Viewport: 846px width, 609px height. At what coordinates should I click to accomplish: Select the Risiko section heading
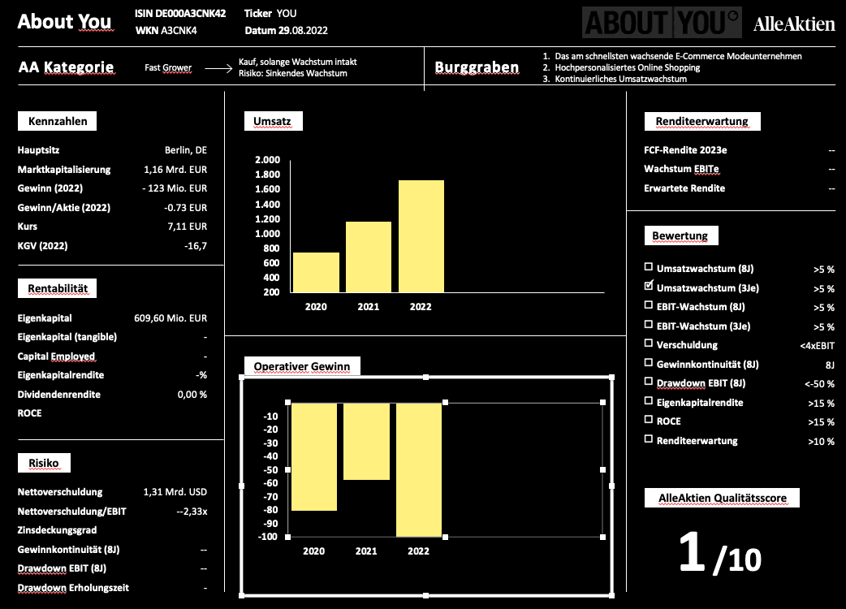point(44,464)
